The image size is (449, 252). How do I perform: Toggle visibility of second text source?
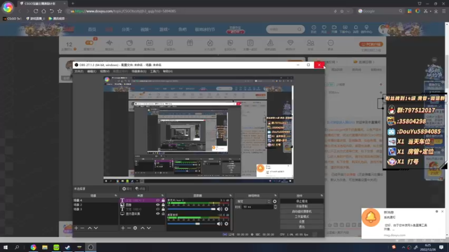[x=158, y=209]
